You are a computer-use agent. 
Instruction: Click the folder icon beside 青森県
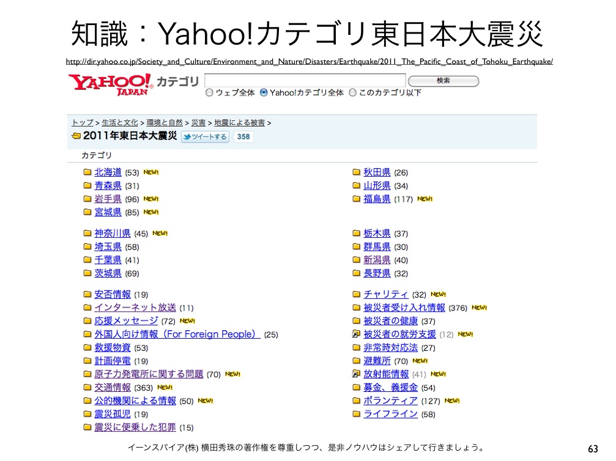coord(87,185)
